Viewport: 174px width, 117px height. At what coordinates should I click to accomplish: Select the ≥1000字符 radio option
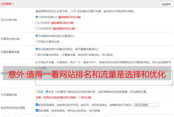click(37, 28)
